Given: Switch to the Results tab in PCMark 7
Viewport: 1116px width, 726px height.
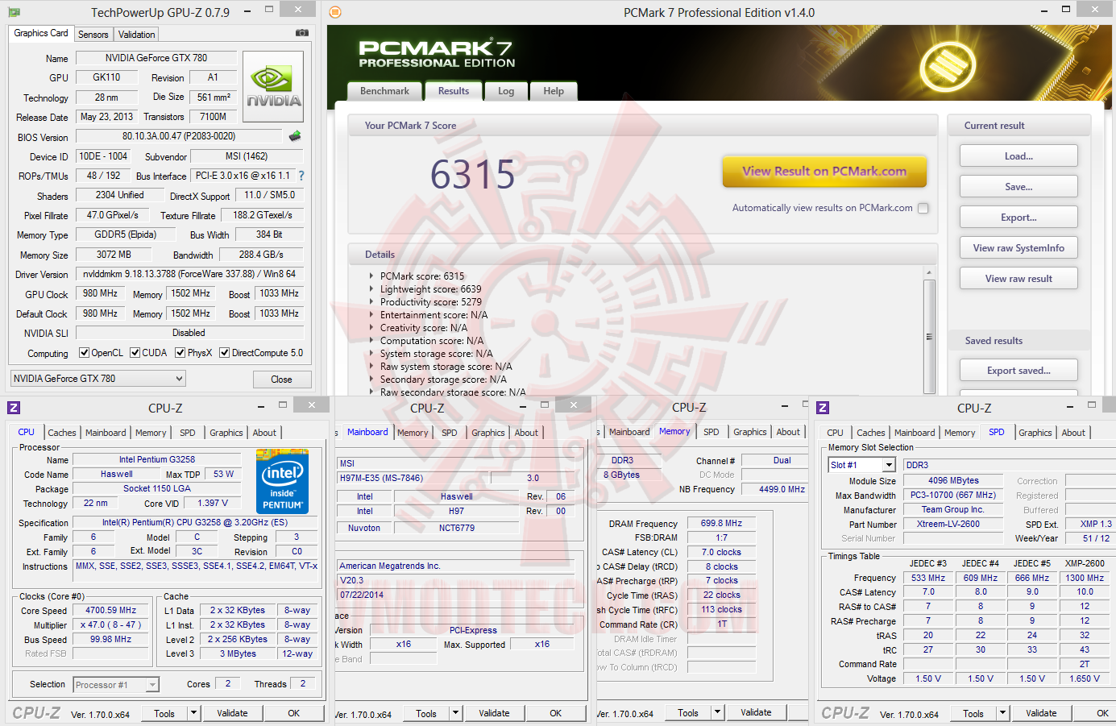Looking at the screenshot, I should (x=454, y=91).
